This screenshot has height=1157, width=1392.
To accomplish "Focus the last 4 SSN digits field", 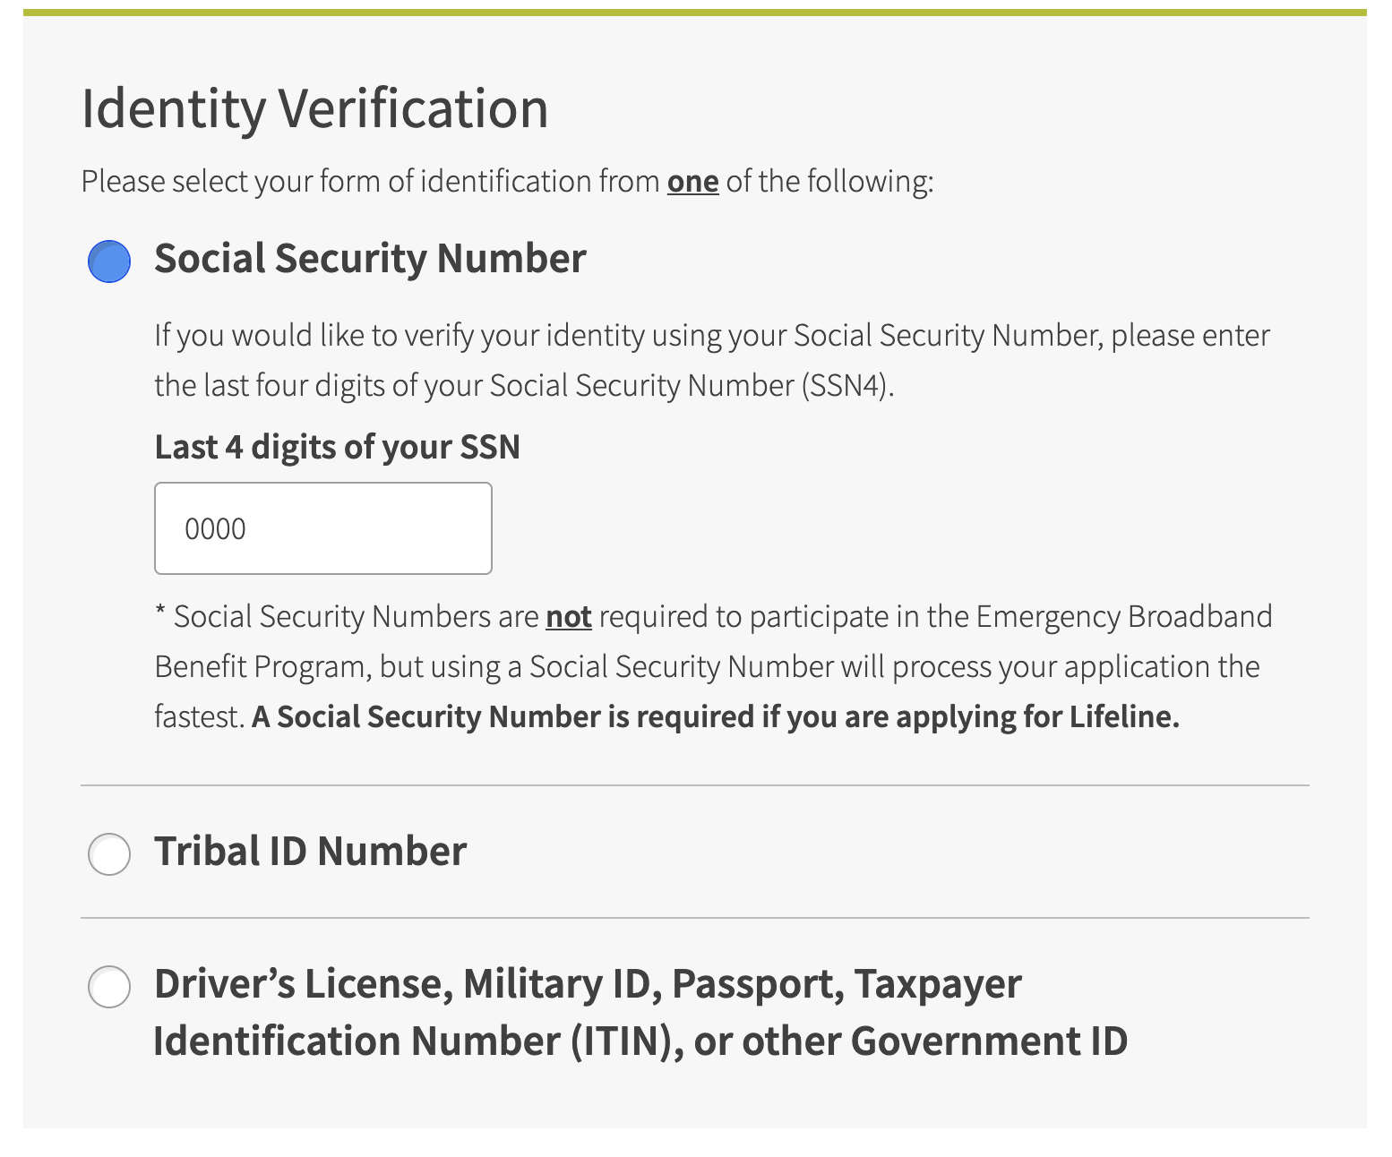I will (x=322, y=528).
